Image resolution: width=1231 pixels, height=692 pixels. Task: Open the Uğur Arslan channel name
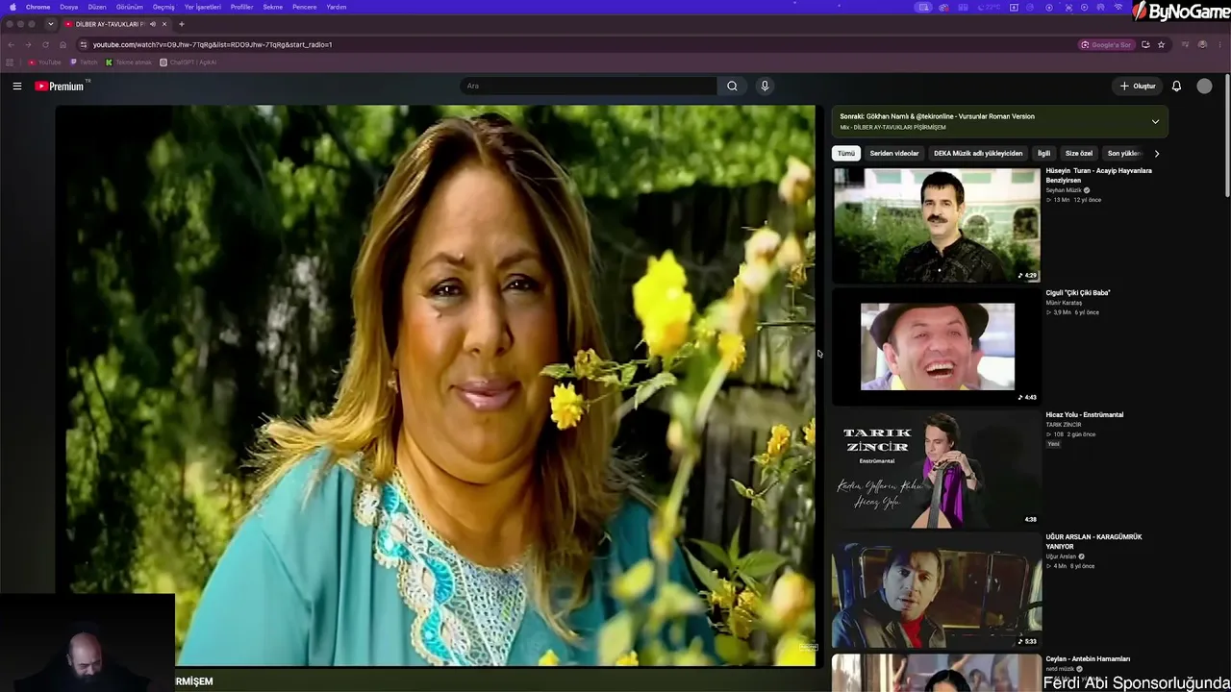tap(1061, 556)
